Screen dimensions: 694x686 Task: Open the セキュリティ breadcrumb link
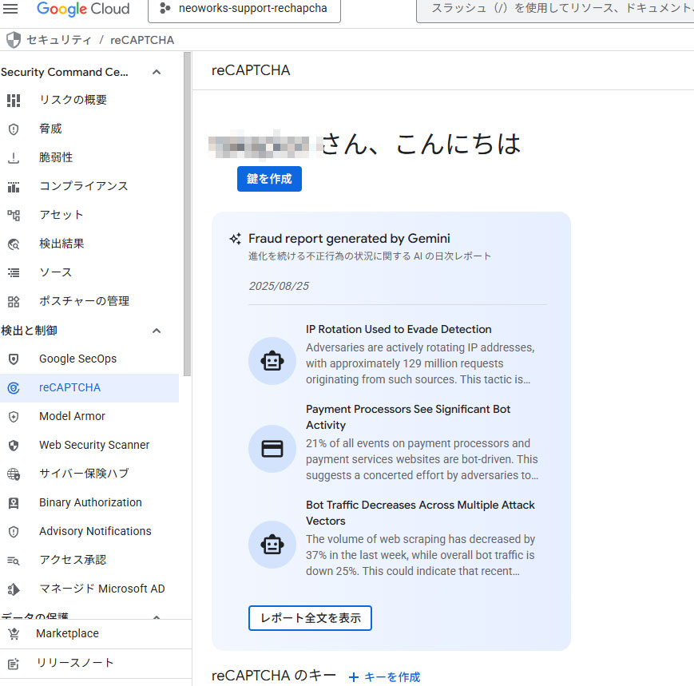58,40
